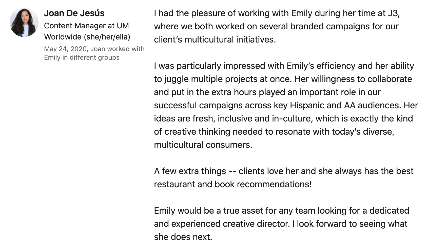The image size is (428, 244).
Task: Click the "A few extra things" line
Action: (190, 171)
